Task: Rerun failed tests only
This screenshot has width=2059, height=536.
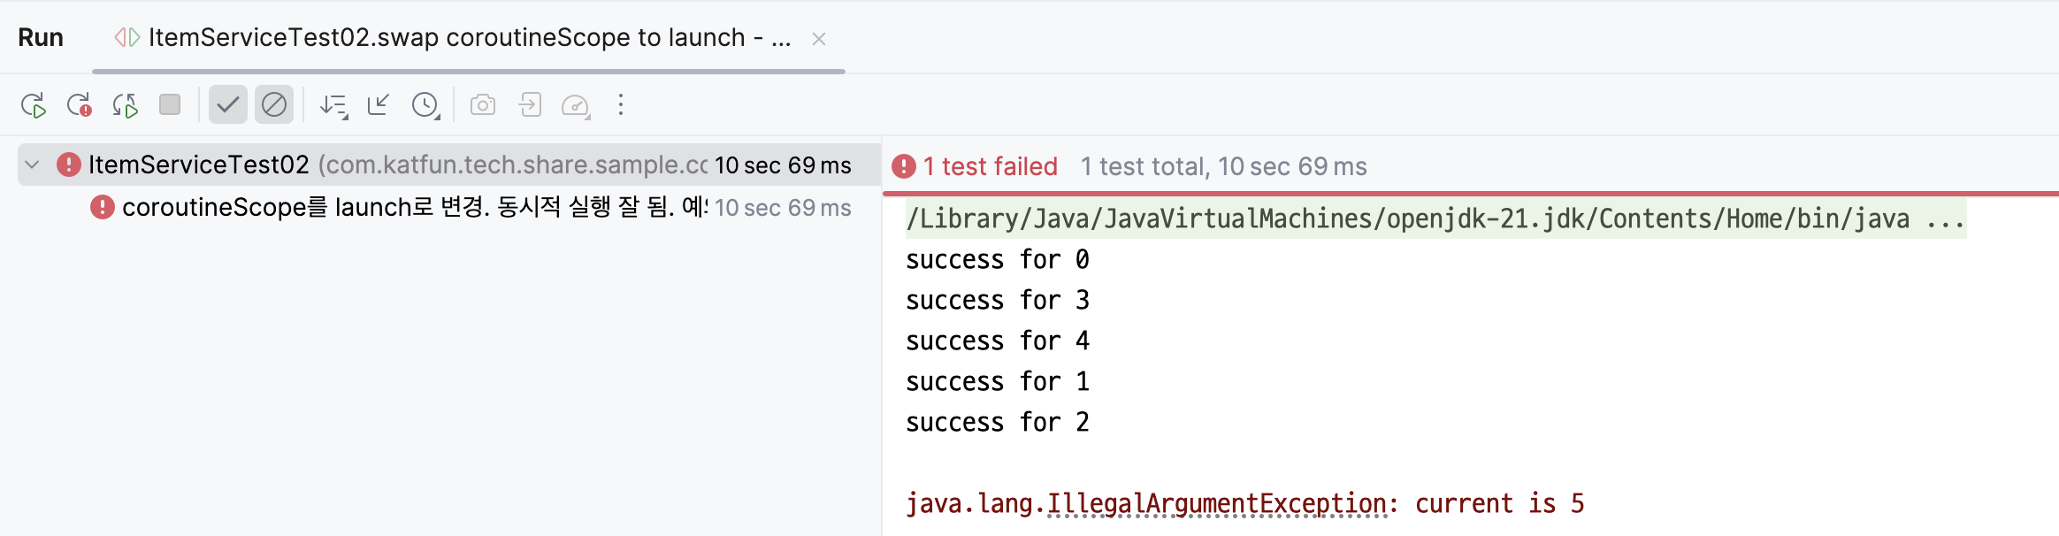Action: [80, 105]
